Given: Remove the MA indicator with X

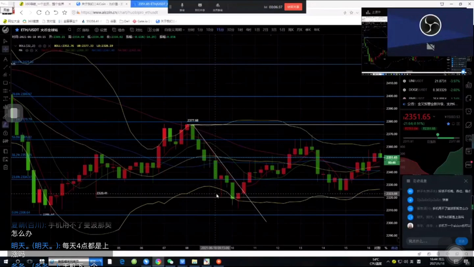Looking at the screenshot, I should 36,50.
